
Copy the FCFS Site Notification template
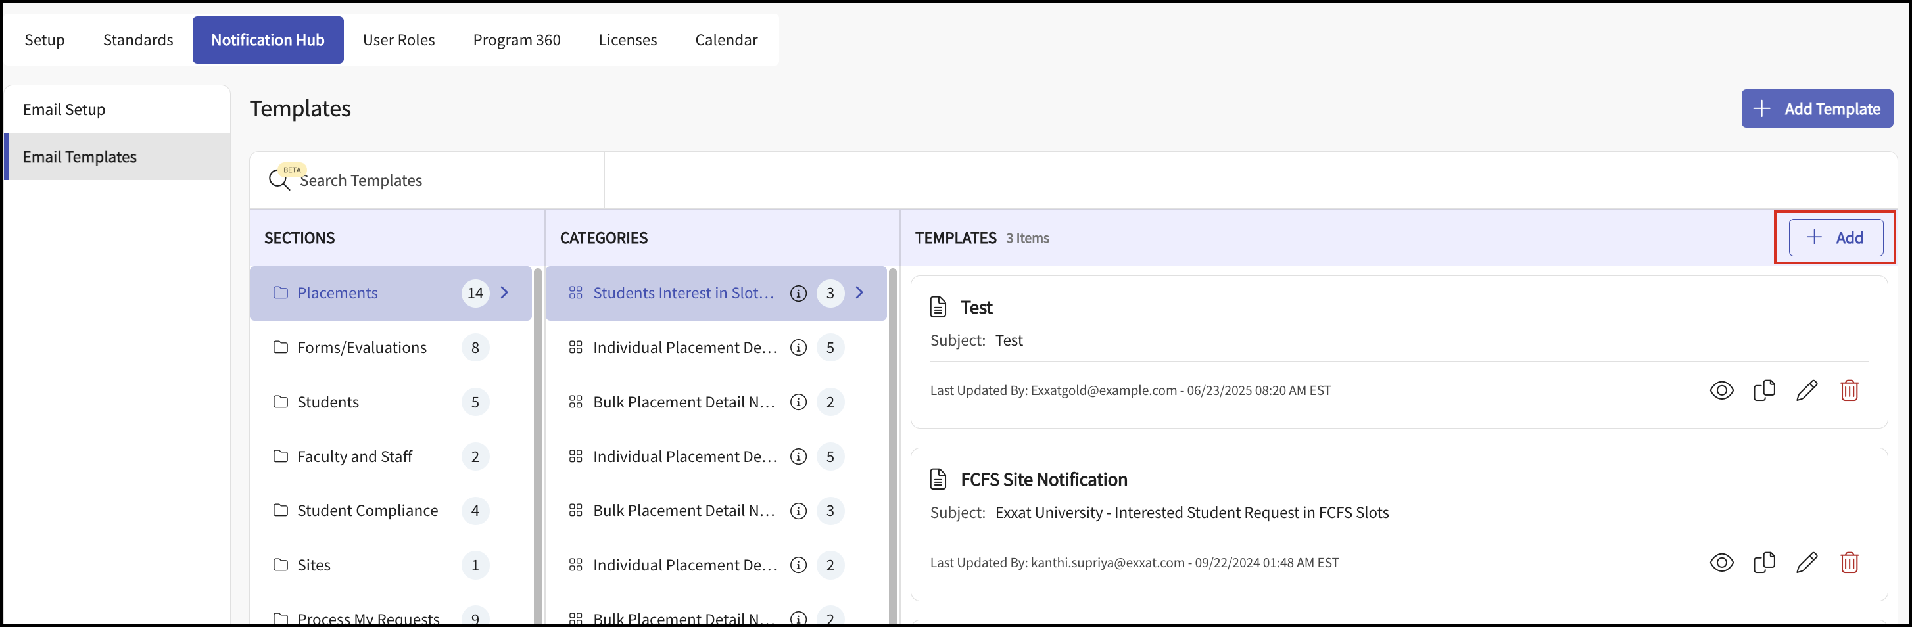click(1763, 563)
